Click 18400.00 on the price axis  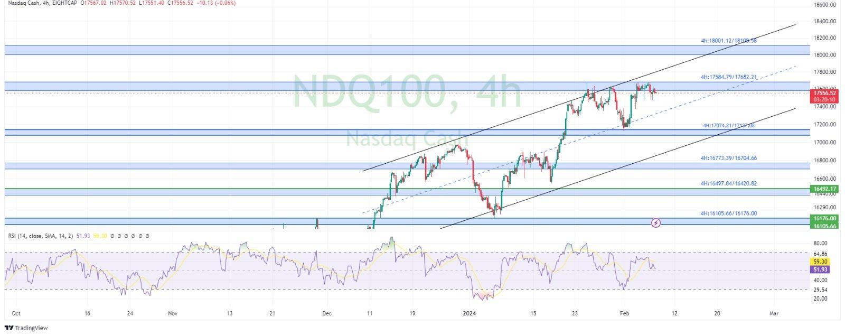(x=825, y=22)
